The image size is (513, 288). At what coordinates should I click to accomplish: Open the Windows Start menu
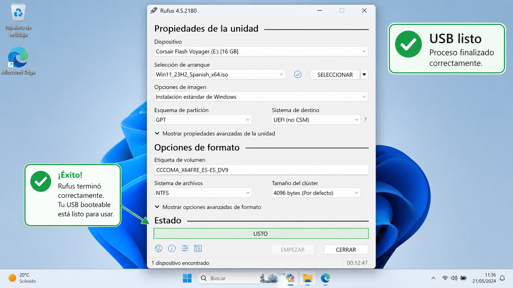[x=187, y=278]
